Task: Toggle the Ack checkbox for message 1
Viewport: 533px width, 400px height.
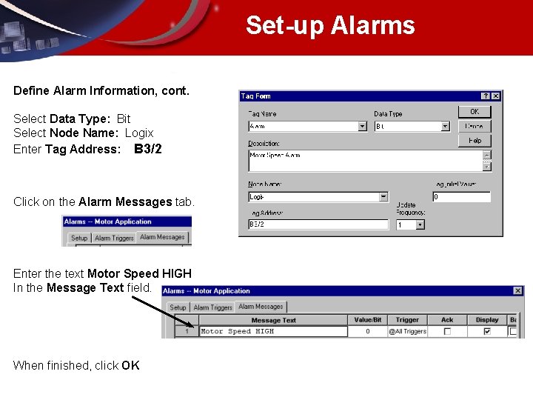Action: tap(447, 331)
